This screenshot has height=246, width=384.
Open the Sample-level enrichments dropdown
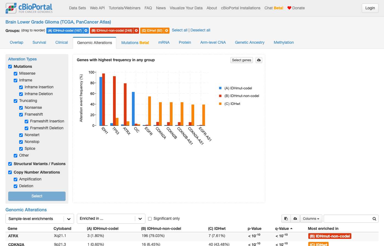[x=40, y=219]
